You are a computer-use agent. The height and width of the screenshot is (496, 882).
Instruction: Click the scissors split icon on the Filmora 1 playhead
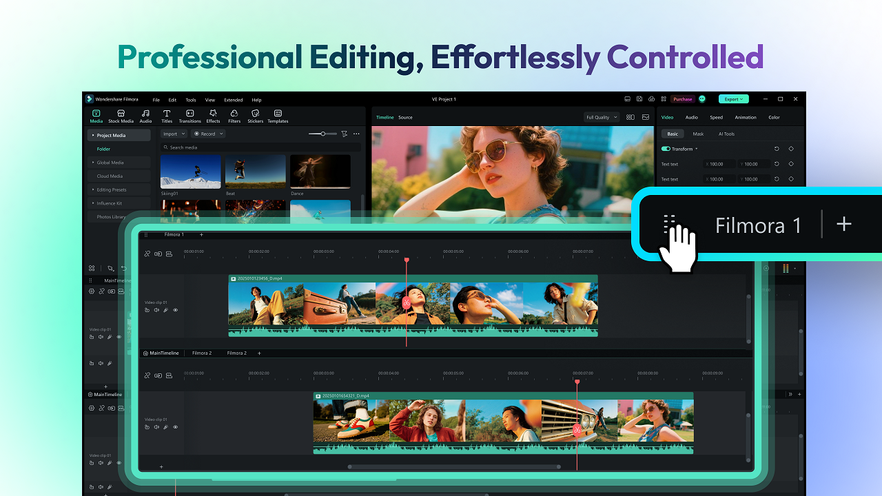407,302
